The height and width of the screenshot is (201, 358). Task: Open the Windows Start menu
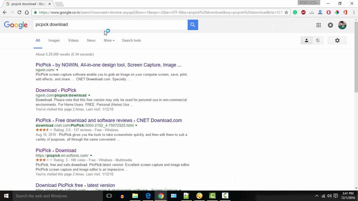[6, 196]
